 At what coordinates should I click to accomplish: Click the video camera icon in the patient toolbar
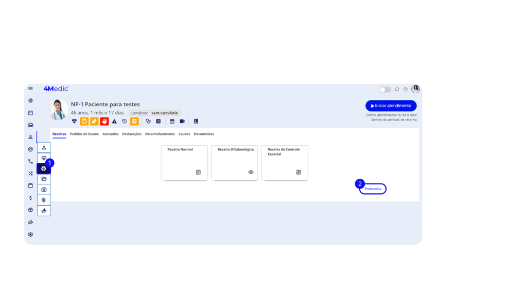182,122
